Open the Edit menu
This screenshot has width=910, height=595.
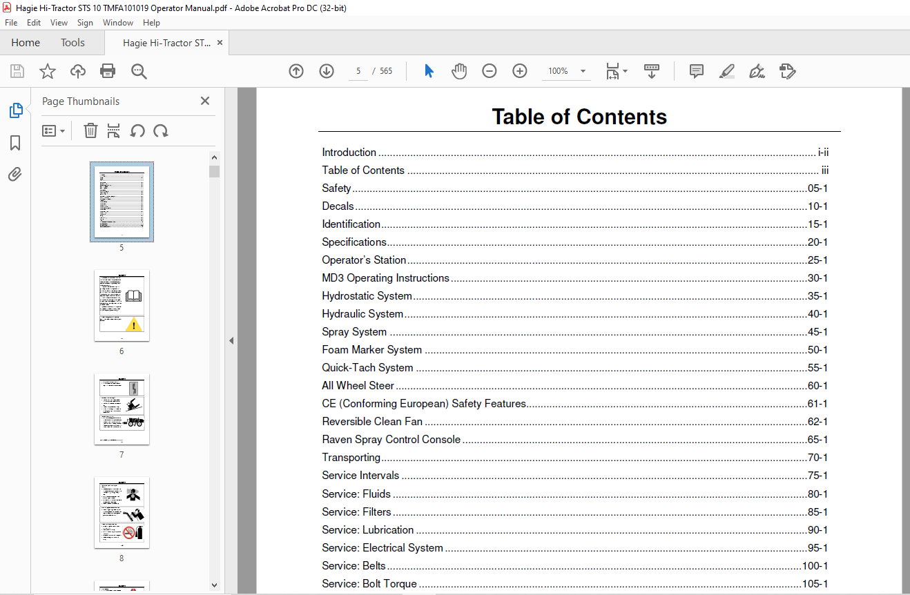tap(34, 23)
